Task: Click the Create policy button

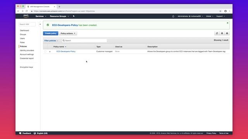Action: click(51, 33)
